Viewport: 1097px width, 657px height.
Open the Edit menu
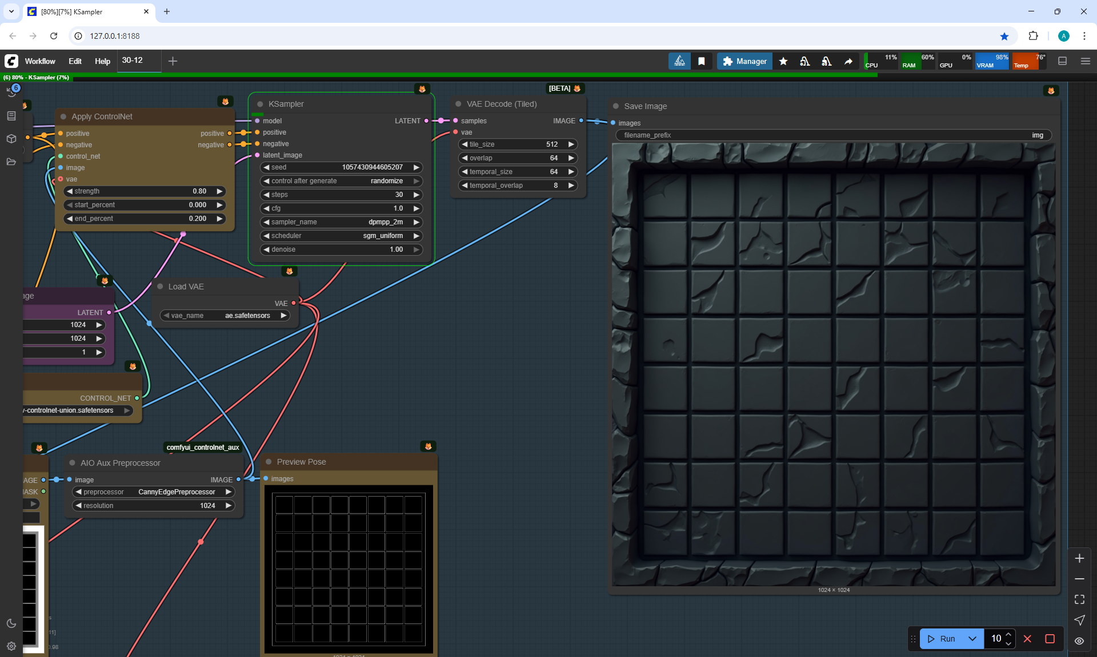pyautogui.click(x=75, y=61)
